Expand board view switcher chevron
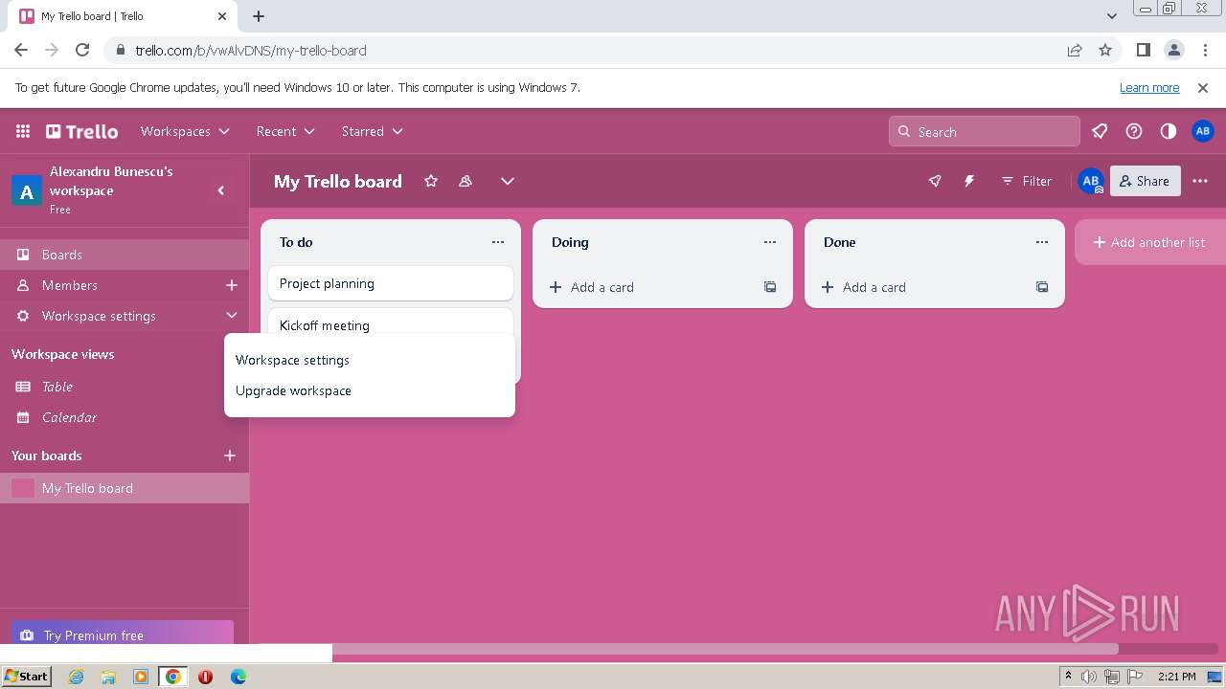Viewport: 1226px width, 689px height. (508, 181)
